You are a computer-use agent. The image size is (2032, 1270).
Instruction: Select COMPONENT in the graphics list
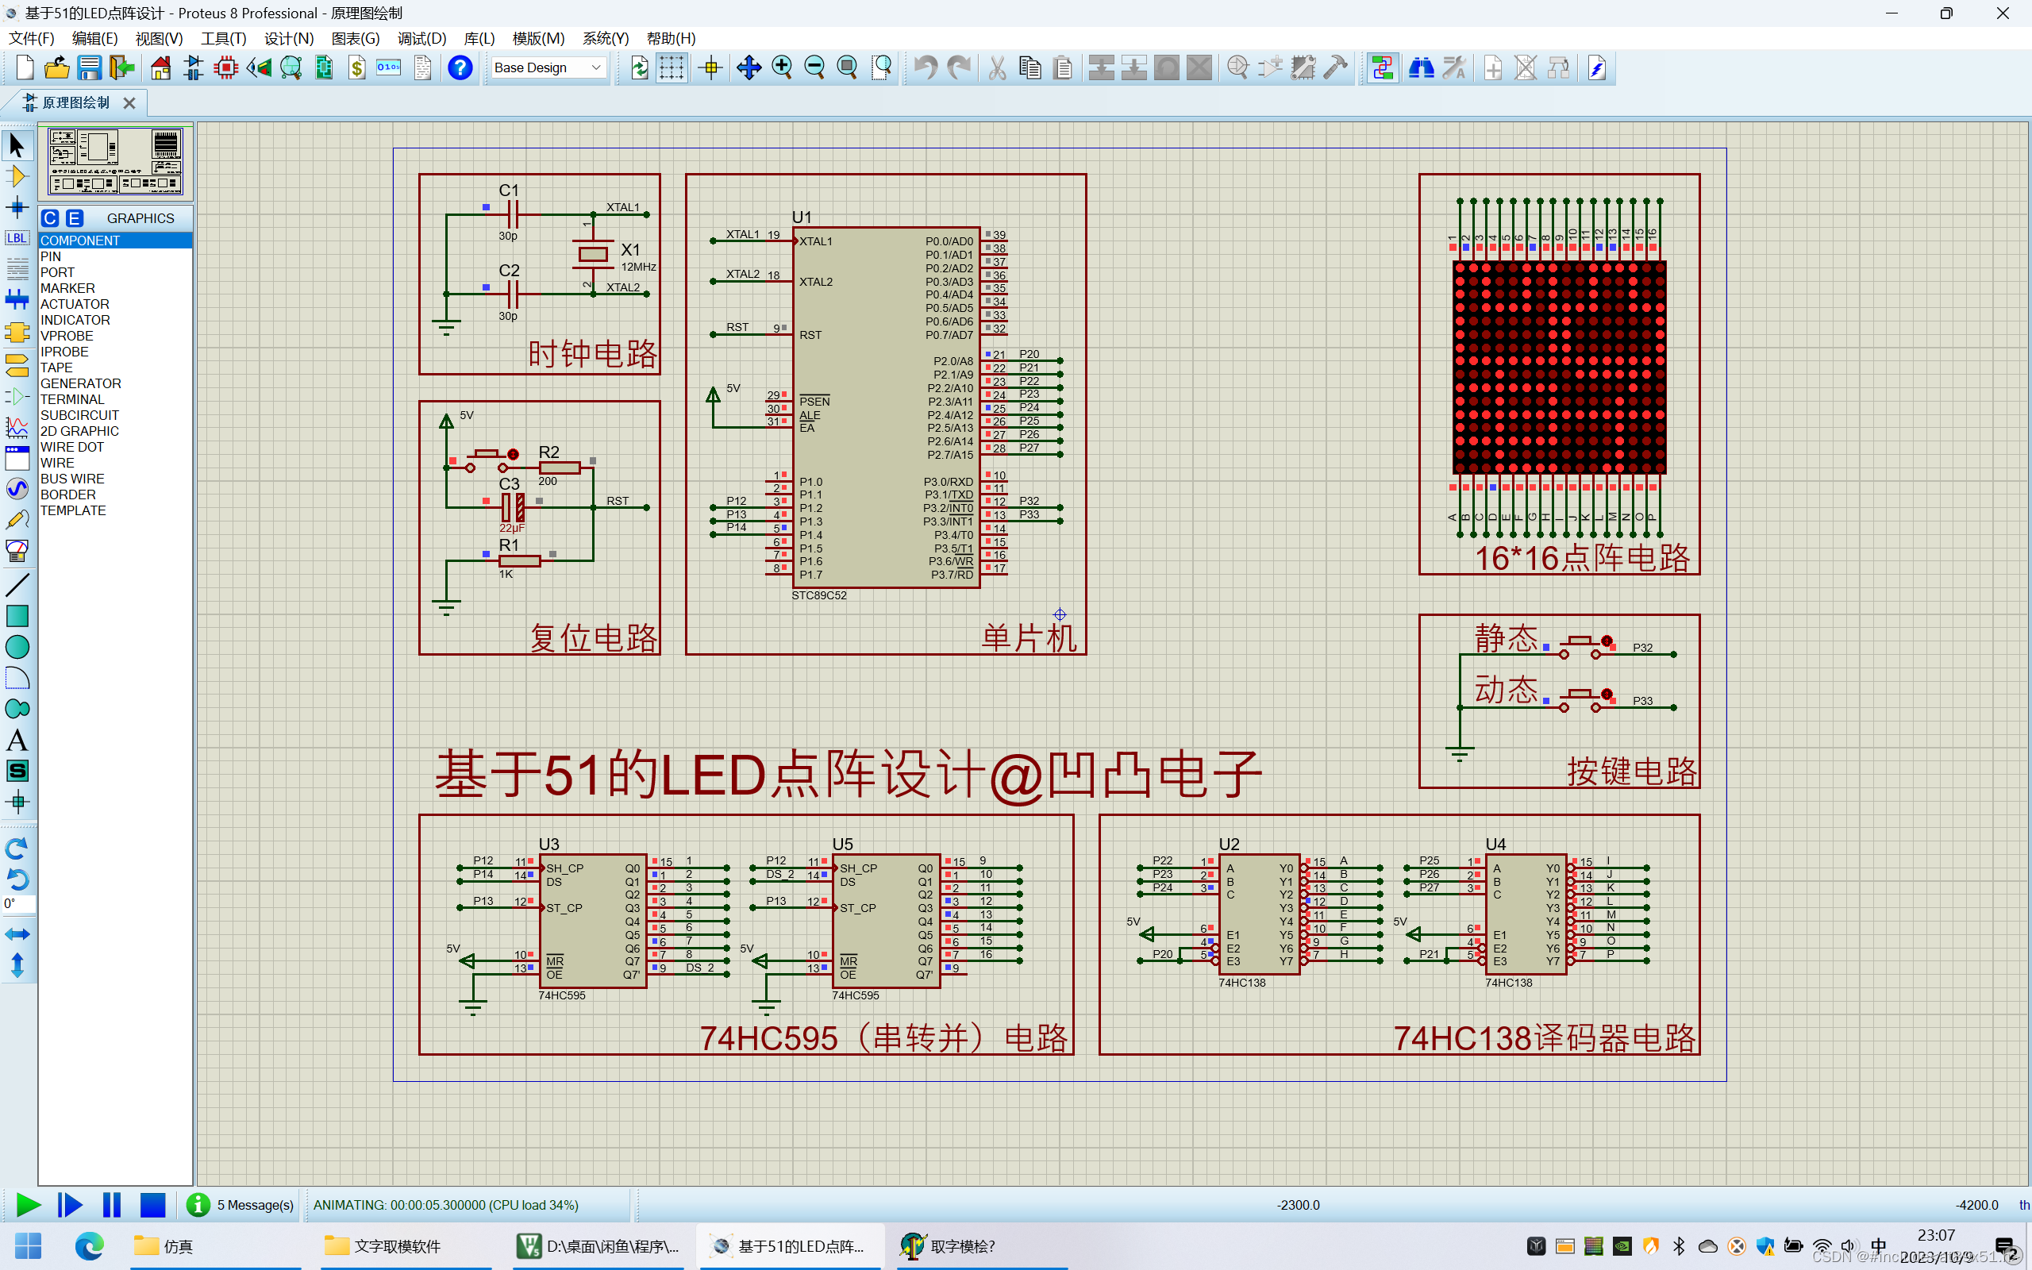point(115,241)
